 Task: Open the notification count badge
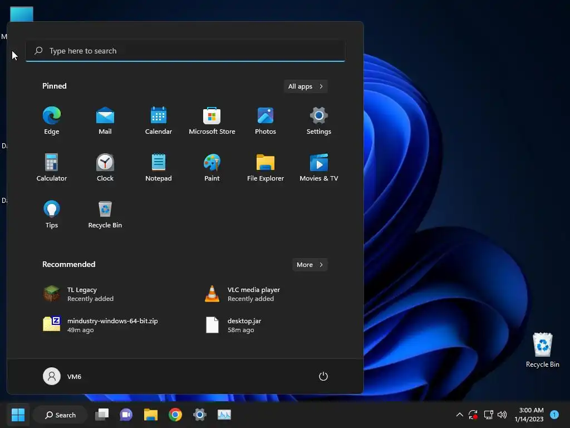click(x=554, y=415)
